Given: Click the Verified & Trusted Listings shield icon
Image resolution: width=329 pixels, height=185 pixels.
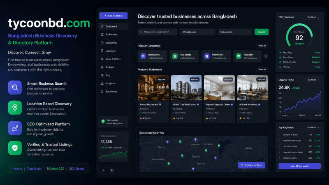Looking at the screenshot, I should pyautogui.click(x=15, y=148).
